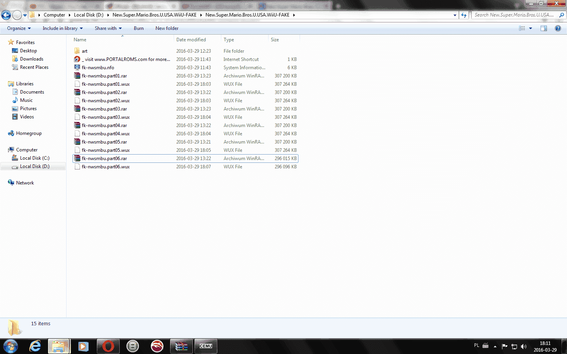The height and width of the screenshot is (354, 567).
Task: Open Recent Places in Favorites
Action: [x=34, y=67]
